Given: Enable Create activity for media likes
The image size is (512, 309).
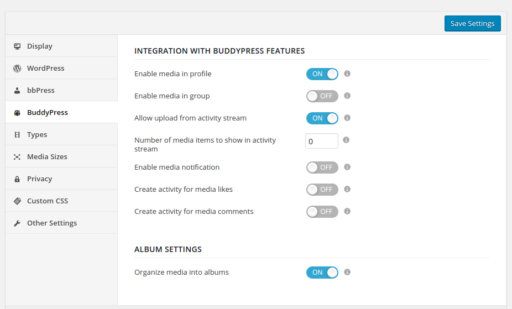Looking at the screenshot, I should coord(322,190).
